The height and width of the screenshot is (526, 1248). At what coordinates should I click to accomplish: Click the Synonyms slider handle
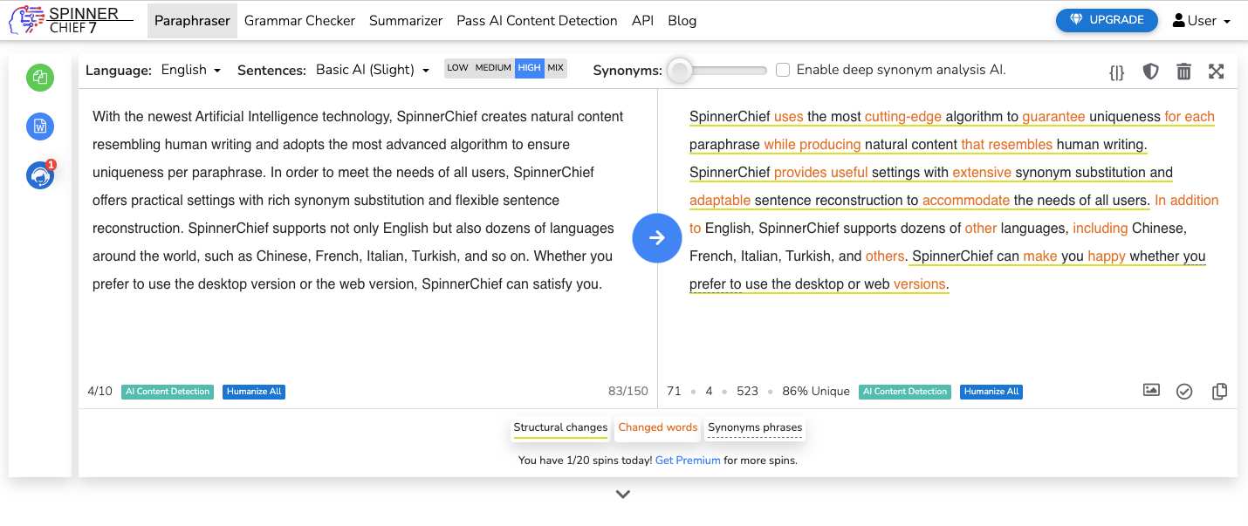(680, 71)
